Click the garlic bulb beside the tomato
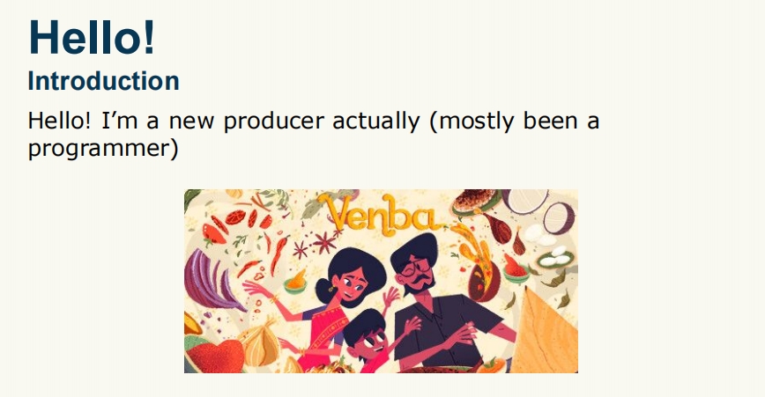The height and width of the screenshot is (397, 765). (260, 343)
